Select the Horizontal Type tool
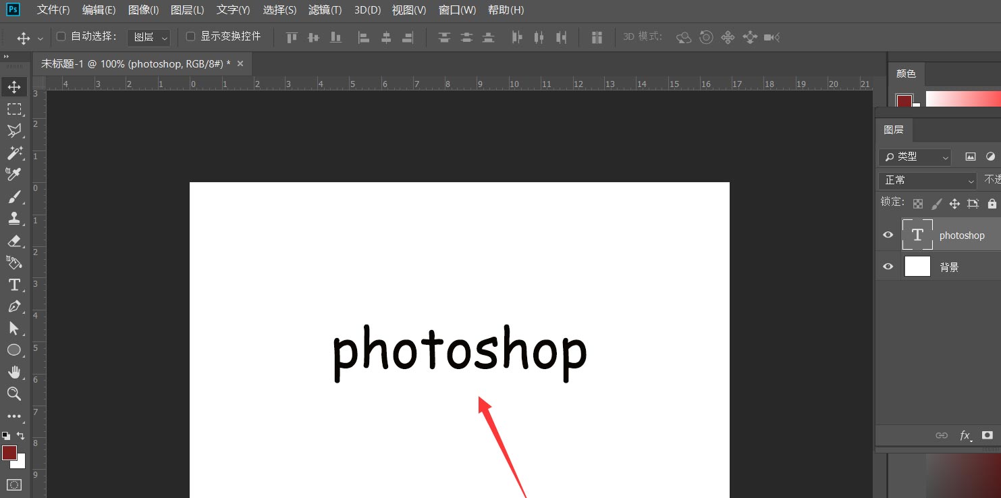The height and width of the screenshot is (498, 1001). click(14, 285)
